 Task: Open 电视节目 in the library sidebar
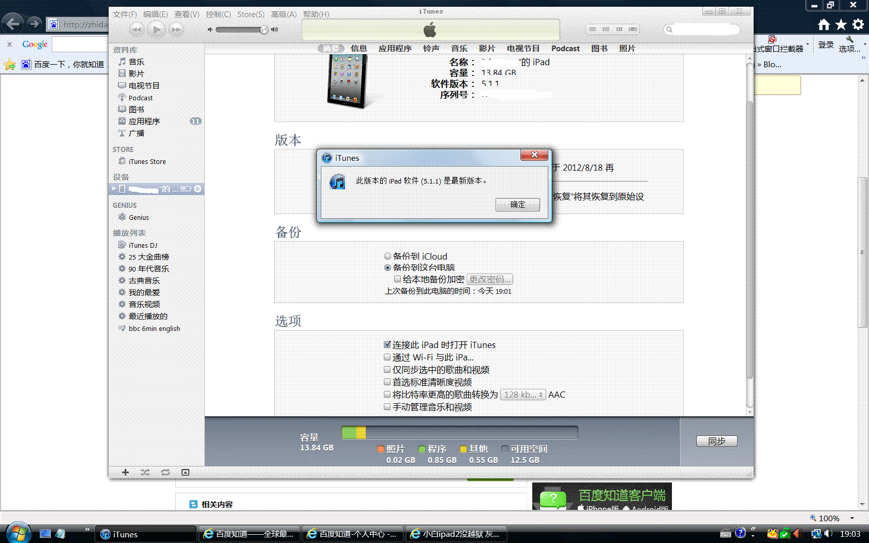144,85
